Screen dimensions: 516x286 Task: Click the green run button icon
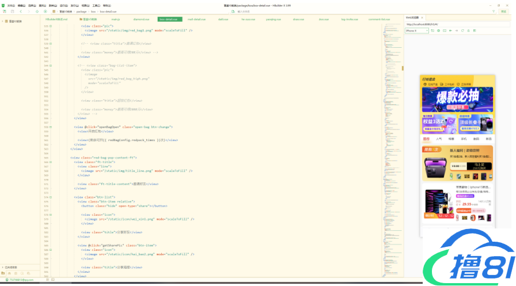[x=45, y=11]
